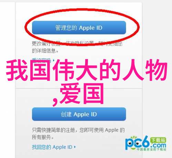
Task: Click the 所有服务。 text line
Action: (43, 137)
